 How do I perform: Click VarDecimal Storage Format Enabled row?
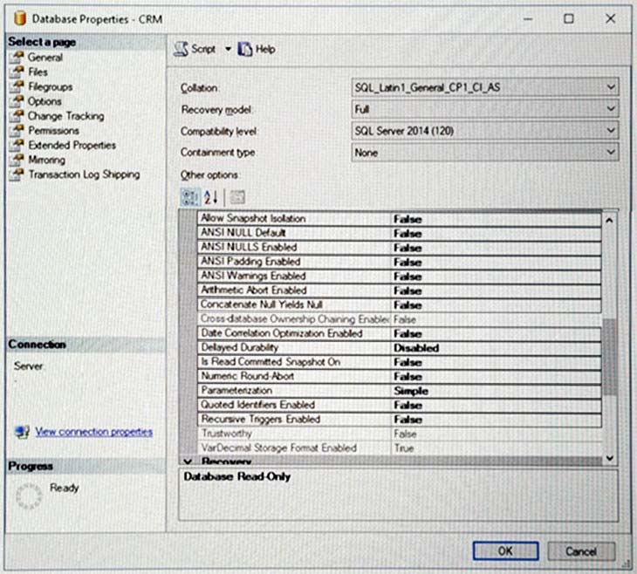click(x=400, y=448)
